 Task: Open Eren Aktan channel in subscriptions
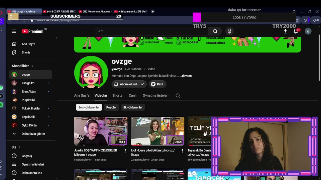pyautogui.click(x=31, y=91)
